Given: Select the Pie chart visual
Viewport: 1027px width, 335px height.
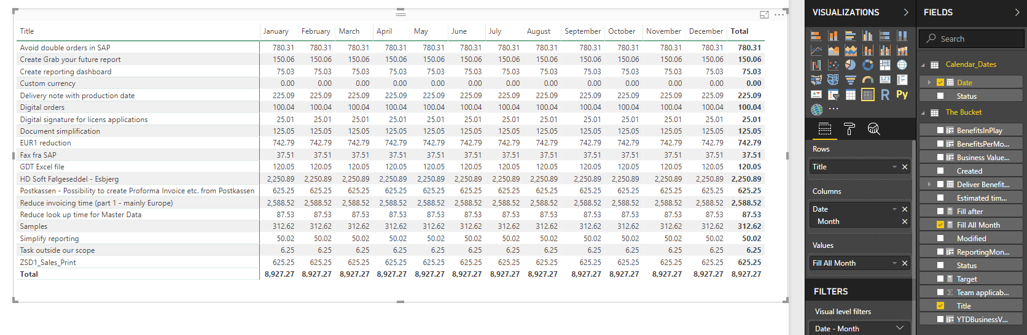Looking at the screenshot, I should coord(851,65).
